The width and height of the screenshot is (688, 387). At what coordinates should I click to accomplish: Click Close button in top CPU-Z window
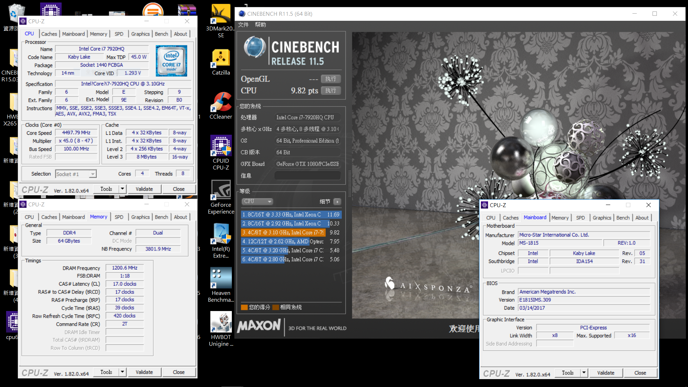178,189
